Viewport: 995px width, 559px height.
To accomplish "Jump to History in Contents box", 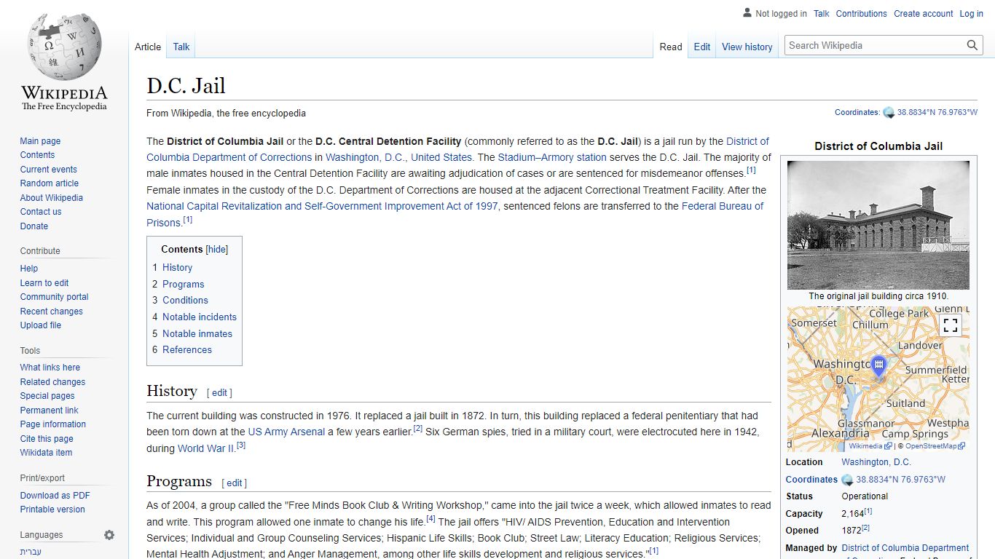I will pos(177,267).
